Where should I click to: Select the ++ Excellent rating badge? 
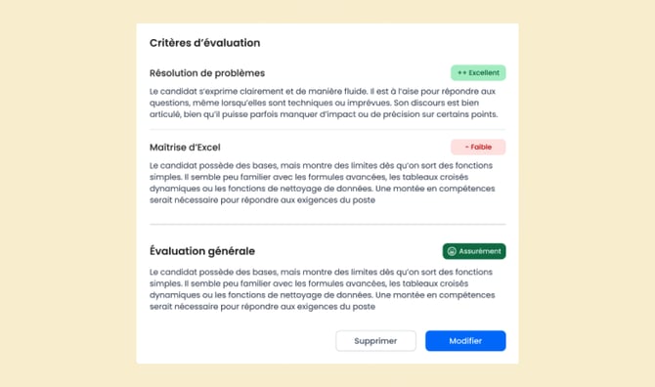[478, 72]
